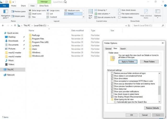Click Hide selected items button

click(146, 14)
